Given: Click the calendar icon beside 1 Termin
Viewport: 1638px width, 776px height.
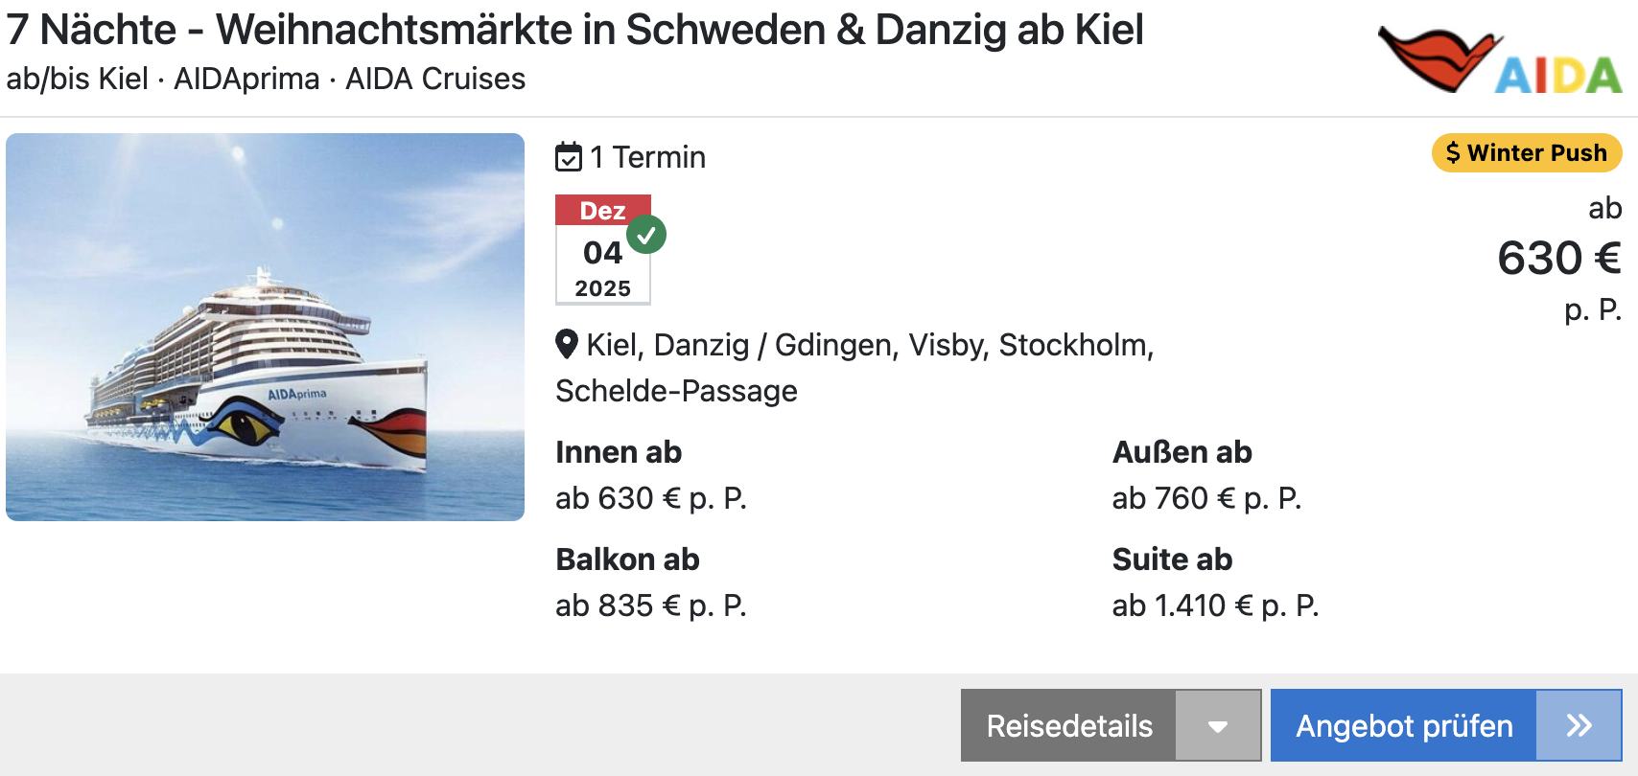Looking at the screenshot, I should tap(569, 156).
